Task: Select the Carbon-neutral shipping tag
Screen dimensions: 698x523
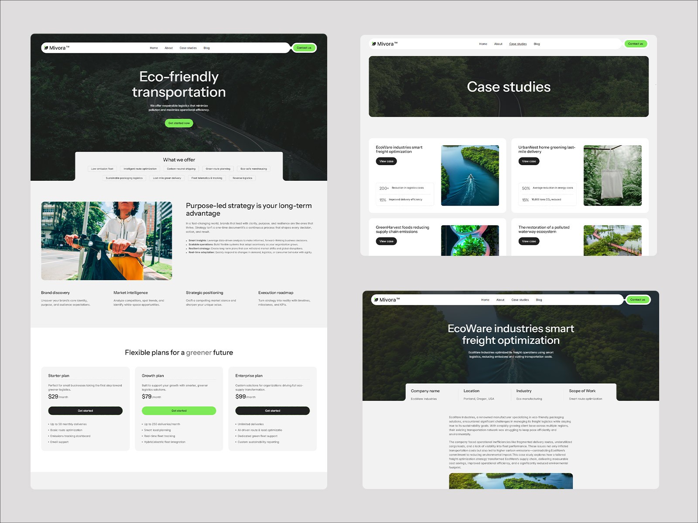Action: [181, 169]
